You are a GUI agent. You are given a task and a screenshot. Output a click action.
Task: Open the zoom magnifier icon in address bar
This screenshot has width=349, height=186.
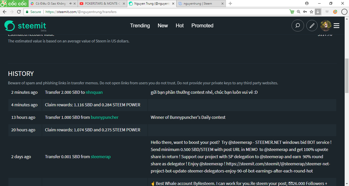[298, 12]
